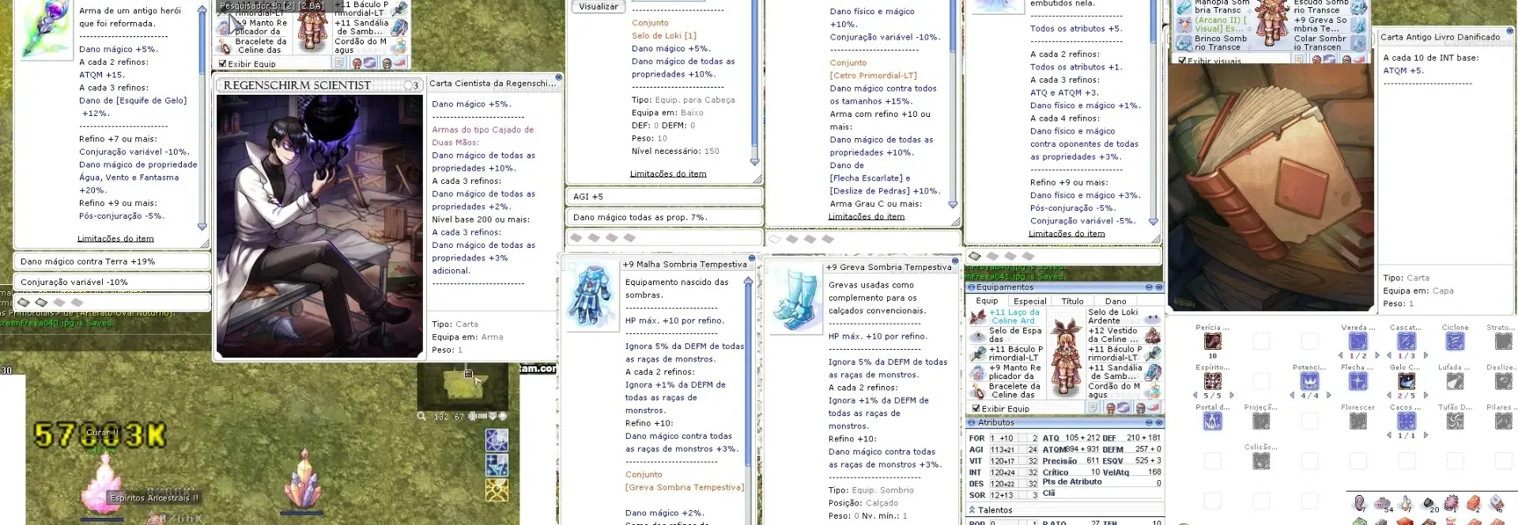1518x525 pixels.
Task: Click the Pilares skill icon
Action: (1503, 422)
